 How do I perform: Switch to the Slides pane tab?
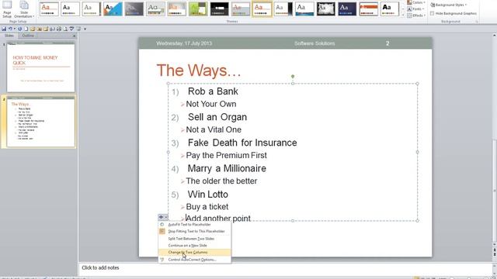(x=9, y=36)
